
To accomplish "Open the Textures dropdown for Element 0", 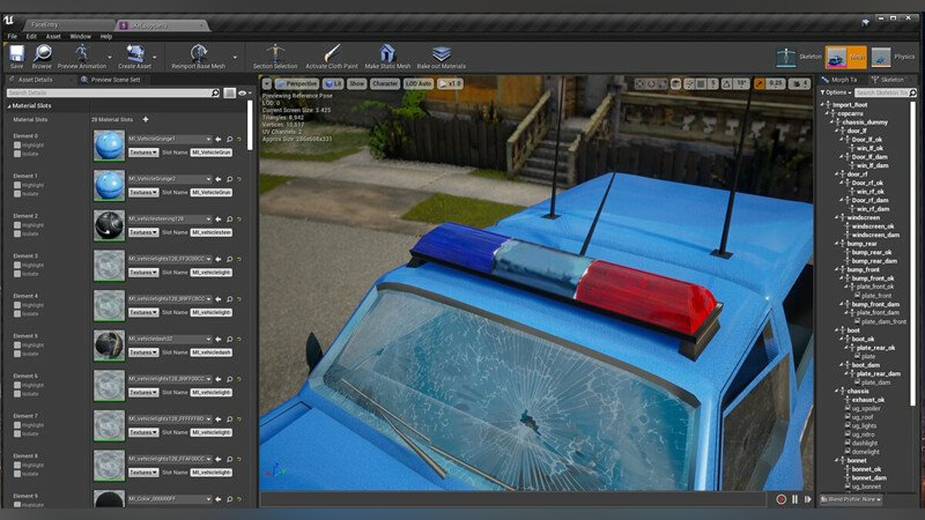I will pos(143,153).
